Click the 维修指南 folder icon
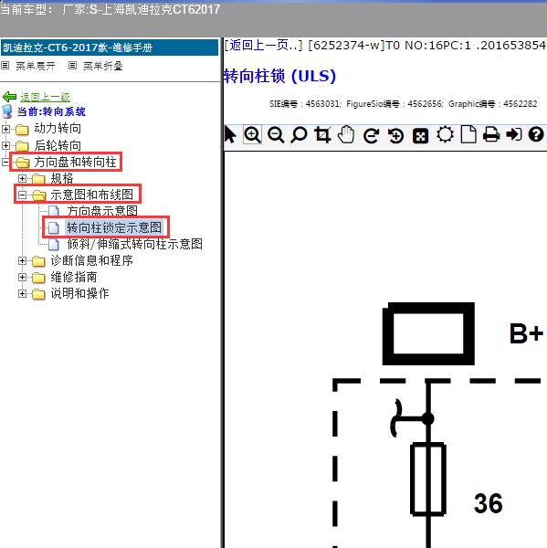The height and width of the screenshot is (548, 547). click(38, 278)
